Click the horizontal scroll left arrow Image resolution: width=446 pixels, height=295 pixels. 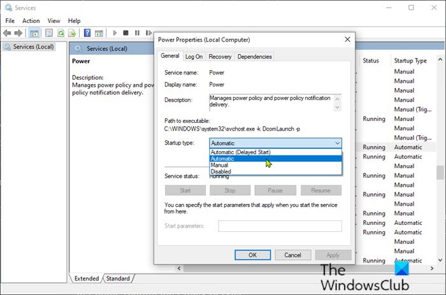pos(179,268)
